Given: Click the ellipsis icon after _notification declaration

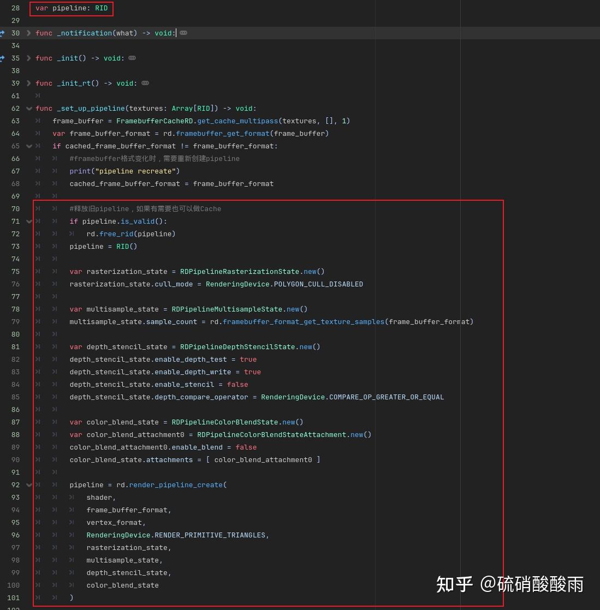Looking at the screenshot, I should tap(183, 33).
